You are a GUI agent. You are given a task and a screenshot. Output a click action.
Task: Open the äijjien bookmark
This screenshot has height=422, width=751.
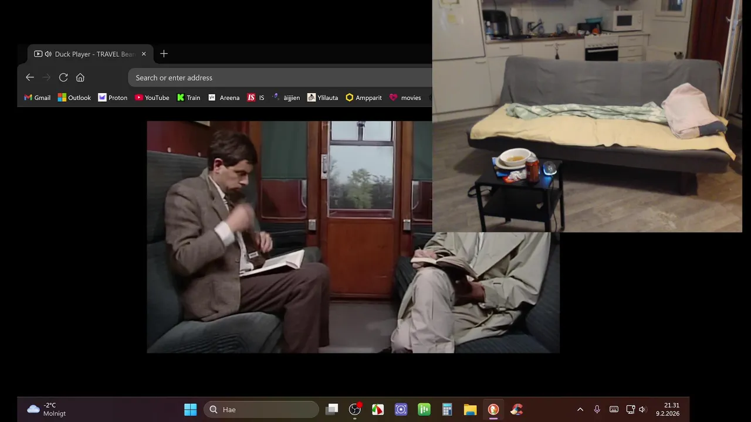[x=286, y=98]
